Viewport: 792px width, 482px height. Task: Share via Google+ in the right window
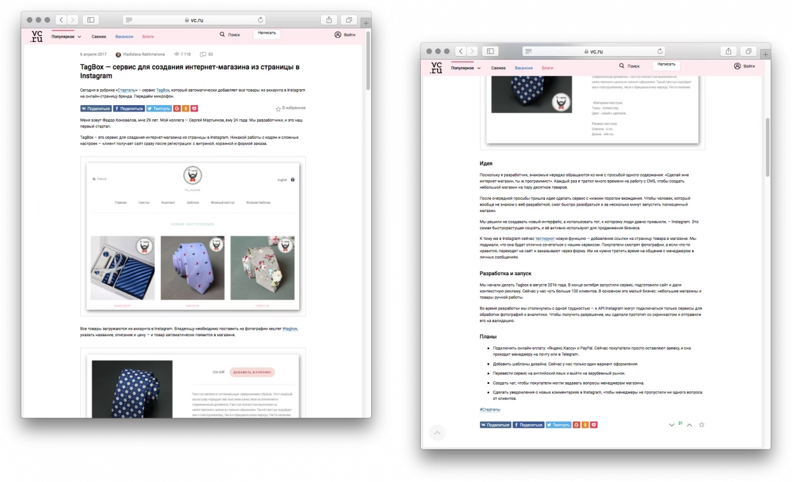tap(577, 425)
